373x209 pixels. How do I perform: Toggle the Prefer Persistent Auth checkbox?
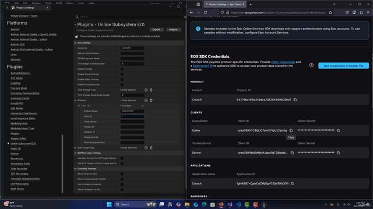coord(122,85)
